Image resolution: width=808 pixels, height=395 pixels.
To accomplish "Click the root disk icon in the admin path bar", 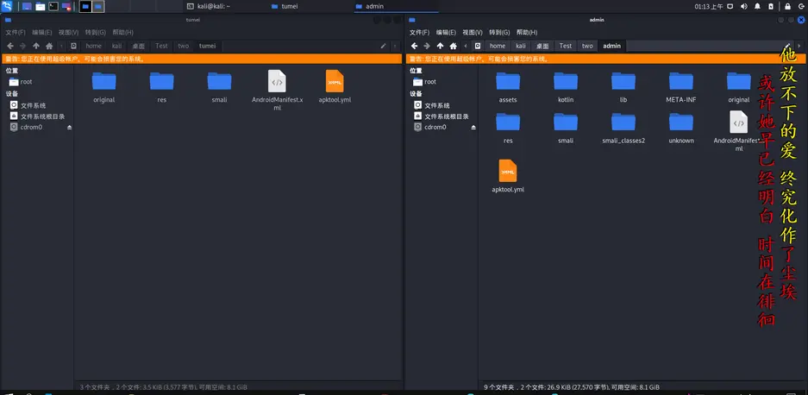I will coord(478,46).
